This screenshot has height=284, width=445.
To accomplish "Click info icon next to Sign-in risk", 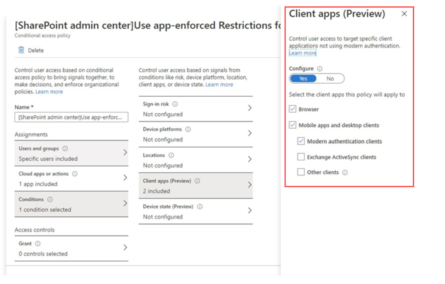I will coord(175,104).
